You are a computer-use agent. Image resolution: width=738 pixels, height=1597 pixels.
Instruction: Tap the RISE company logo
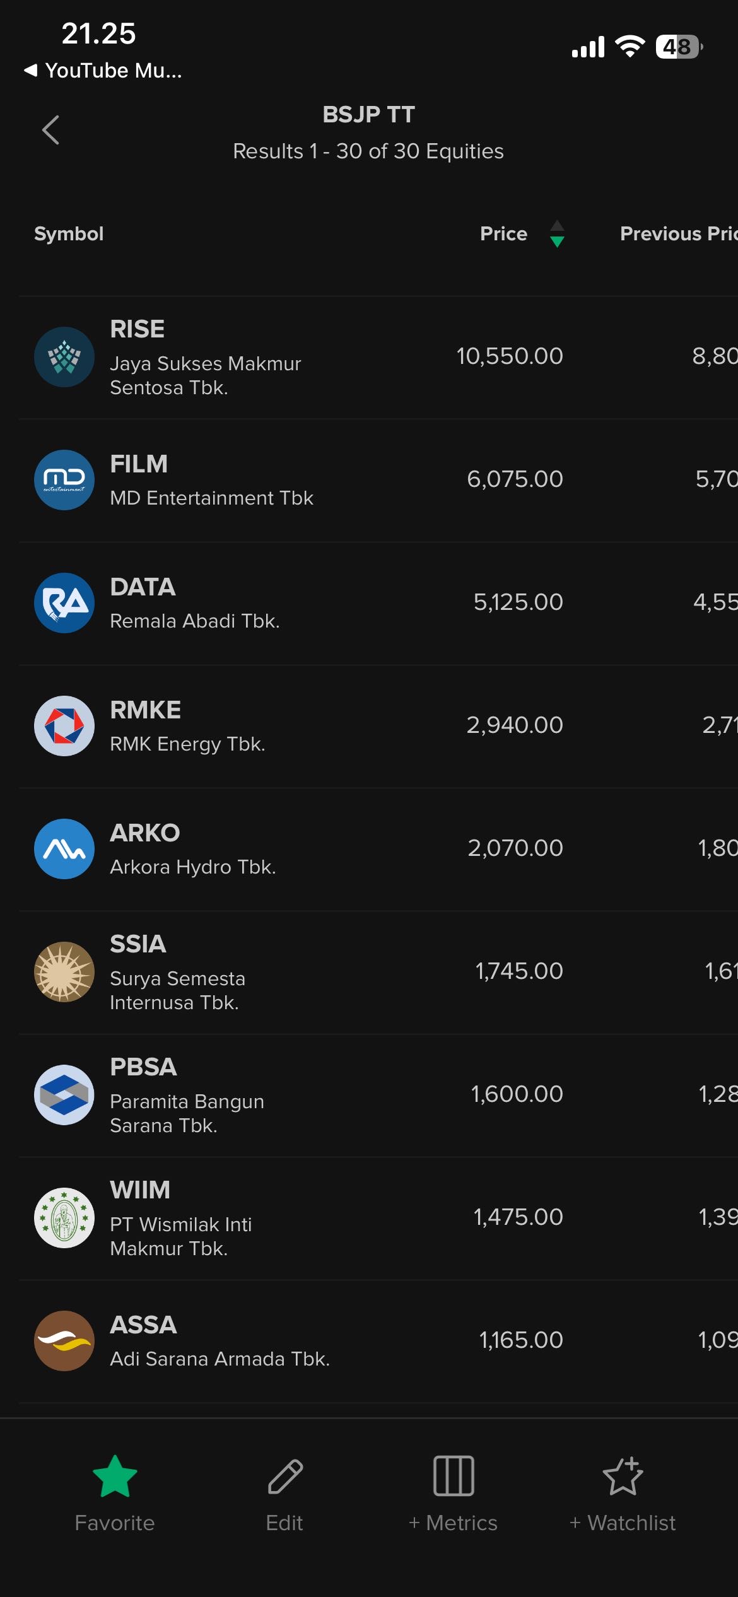(64, 357)
